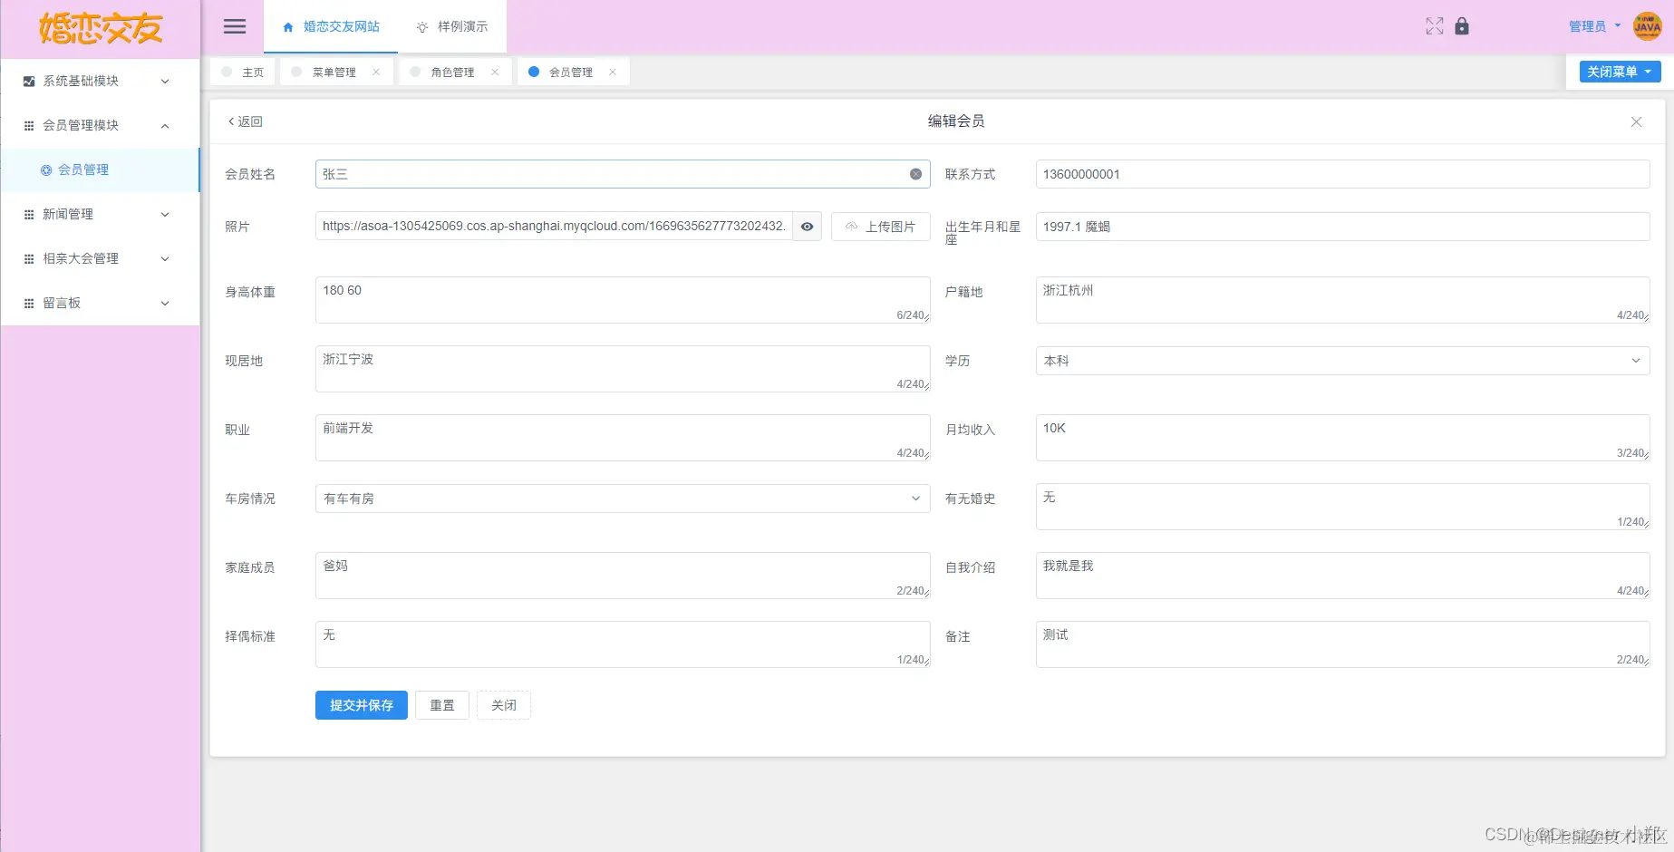Close the 角色管理 tab with its X

495,73
